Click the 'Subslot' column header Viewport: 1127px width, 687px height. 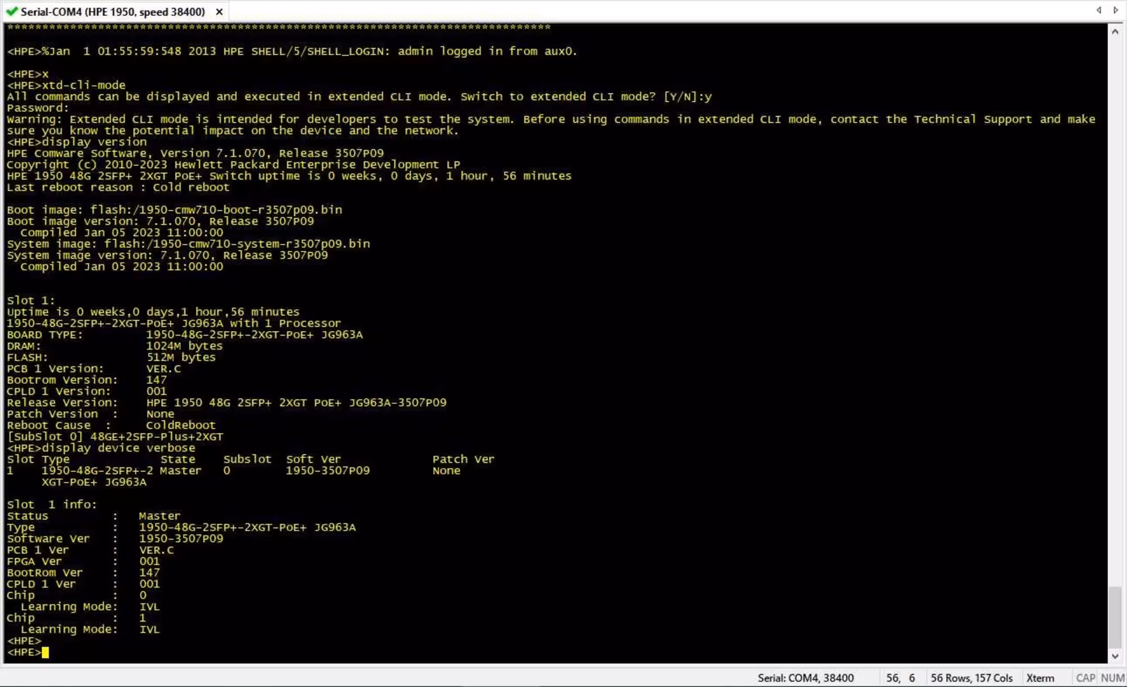click(x=247, y=459)
